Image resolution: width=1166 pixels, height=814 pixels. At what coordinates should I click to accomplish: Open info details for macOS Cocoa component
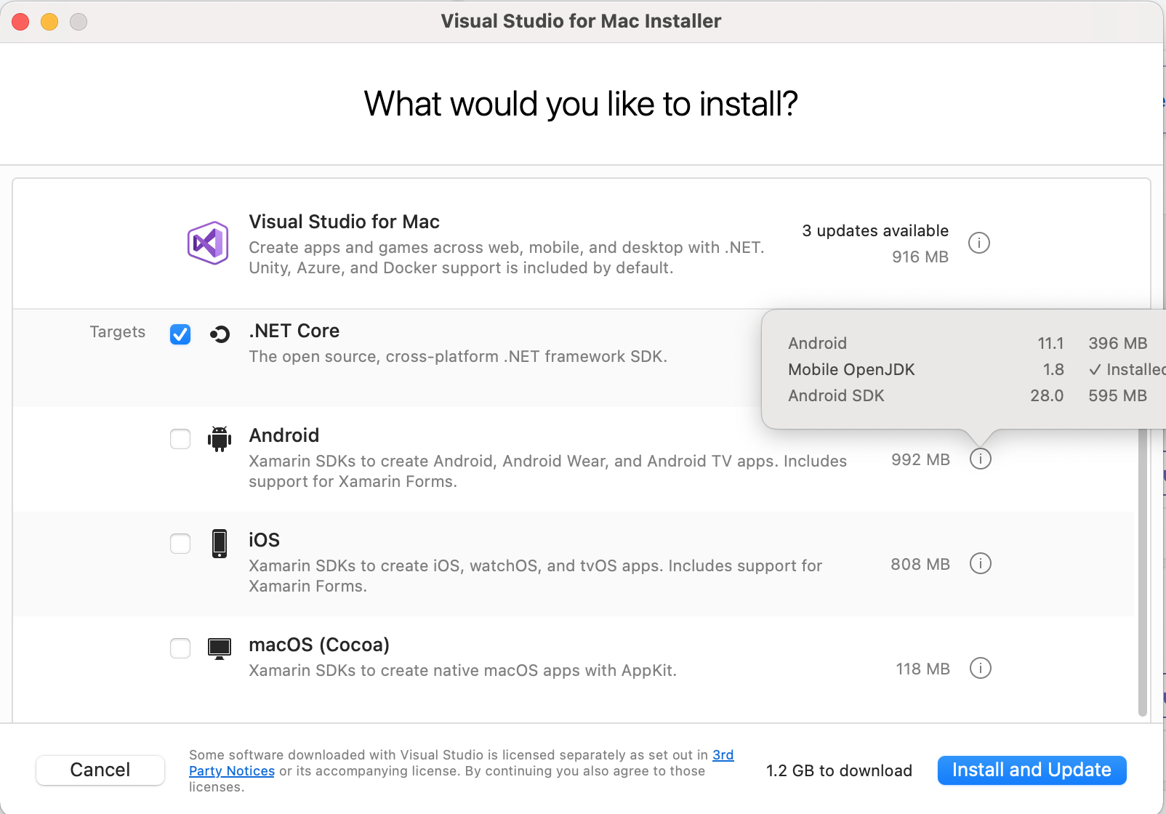(981, 668)
